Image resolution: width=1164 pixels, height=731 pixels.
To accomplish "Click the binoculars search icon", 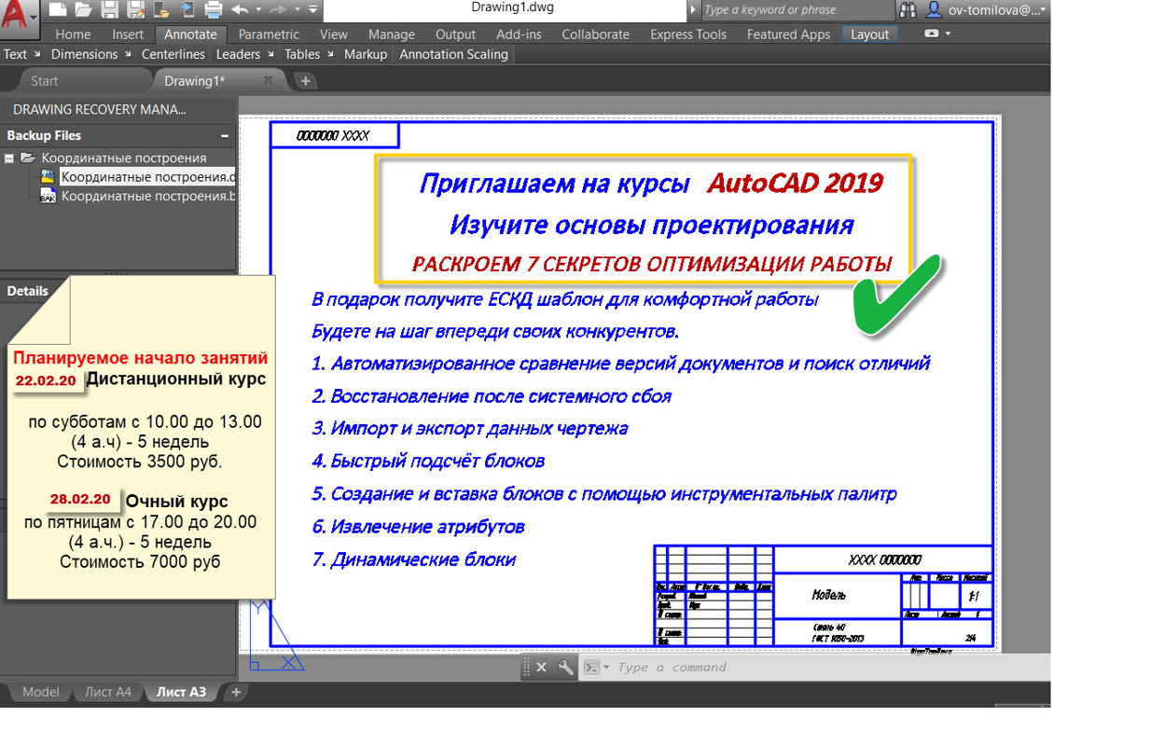I will 908,10.
